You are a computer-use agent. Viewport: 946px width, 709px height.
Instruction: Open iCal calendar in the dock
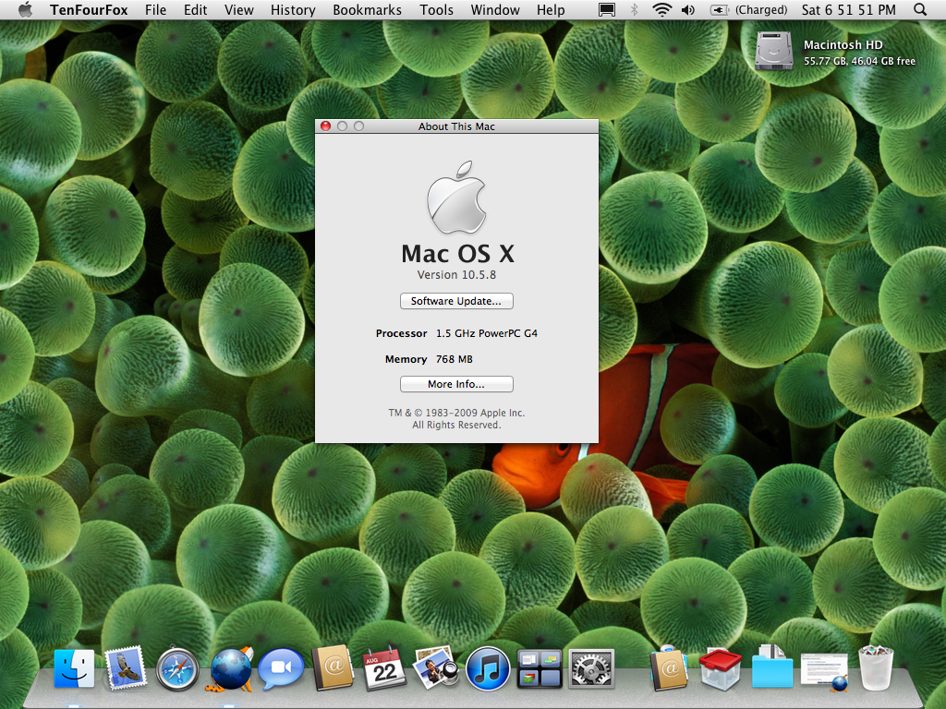tap(384, 668)
